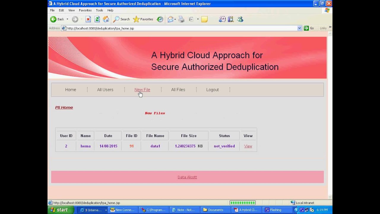Click the Stop loading icon

click(x=88, y=19)
